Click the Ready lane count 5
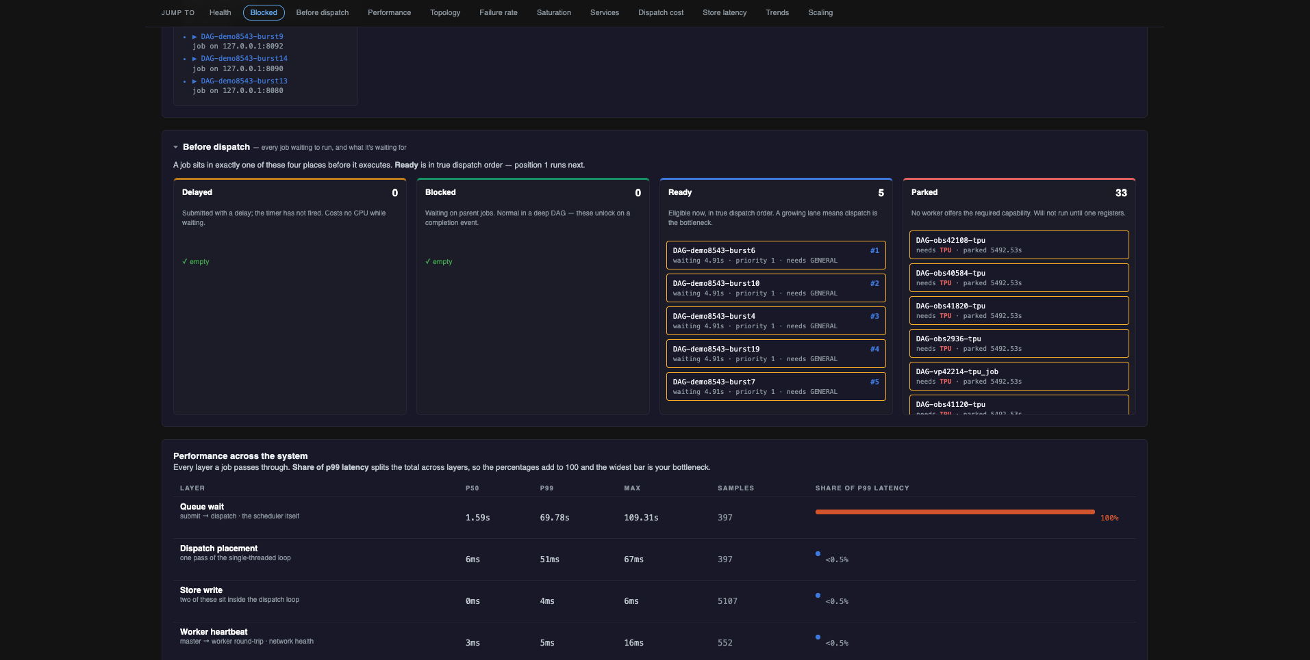1310x660 pixels. [881, 193]
